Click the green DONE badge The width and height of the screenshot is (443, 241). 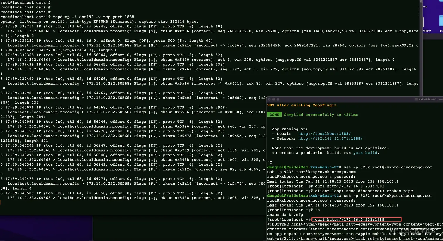pos(274,115)
